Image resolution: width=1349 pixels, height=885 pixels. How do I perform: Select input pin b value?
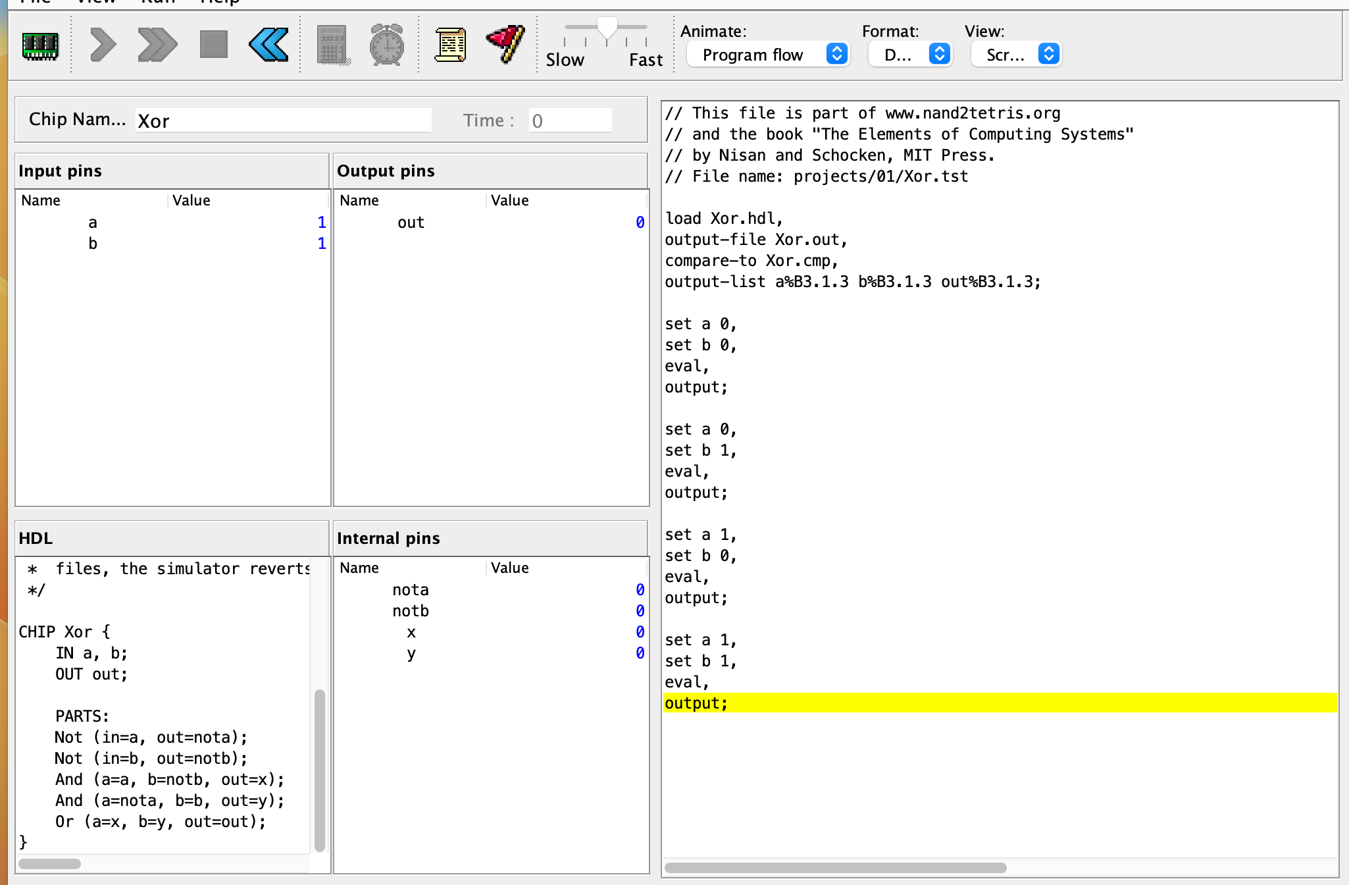tap(322, 244)
